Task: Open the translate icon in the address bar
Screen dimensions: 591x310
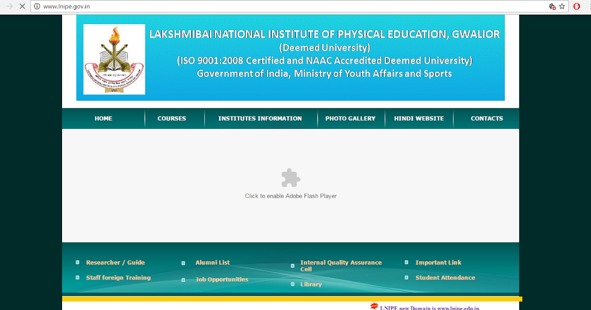Action: [x=553, y=6]
